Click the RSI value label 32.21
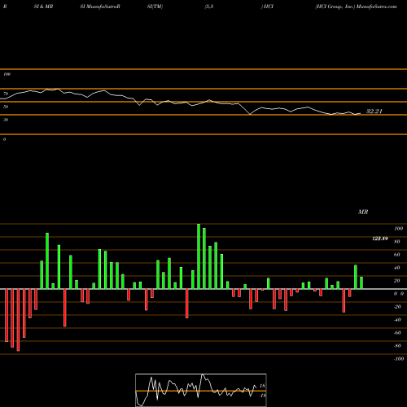407x407 pixels. tap(374, 112)
